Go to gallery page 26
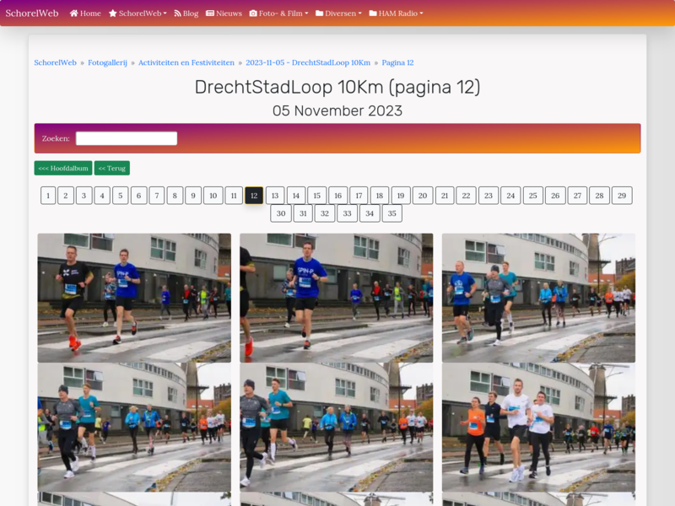675x506 pixels. pyautogui.click(x=555, y=196)
